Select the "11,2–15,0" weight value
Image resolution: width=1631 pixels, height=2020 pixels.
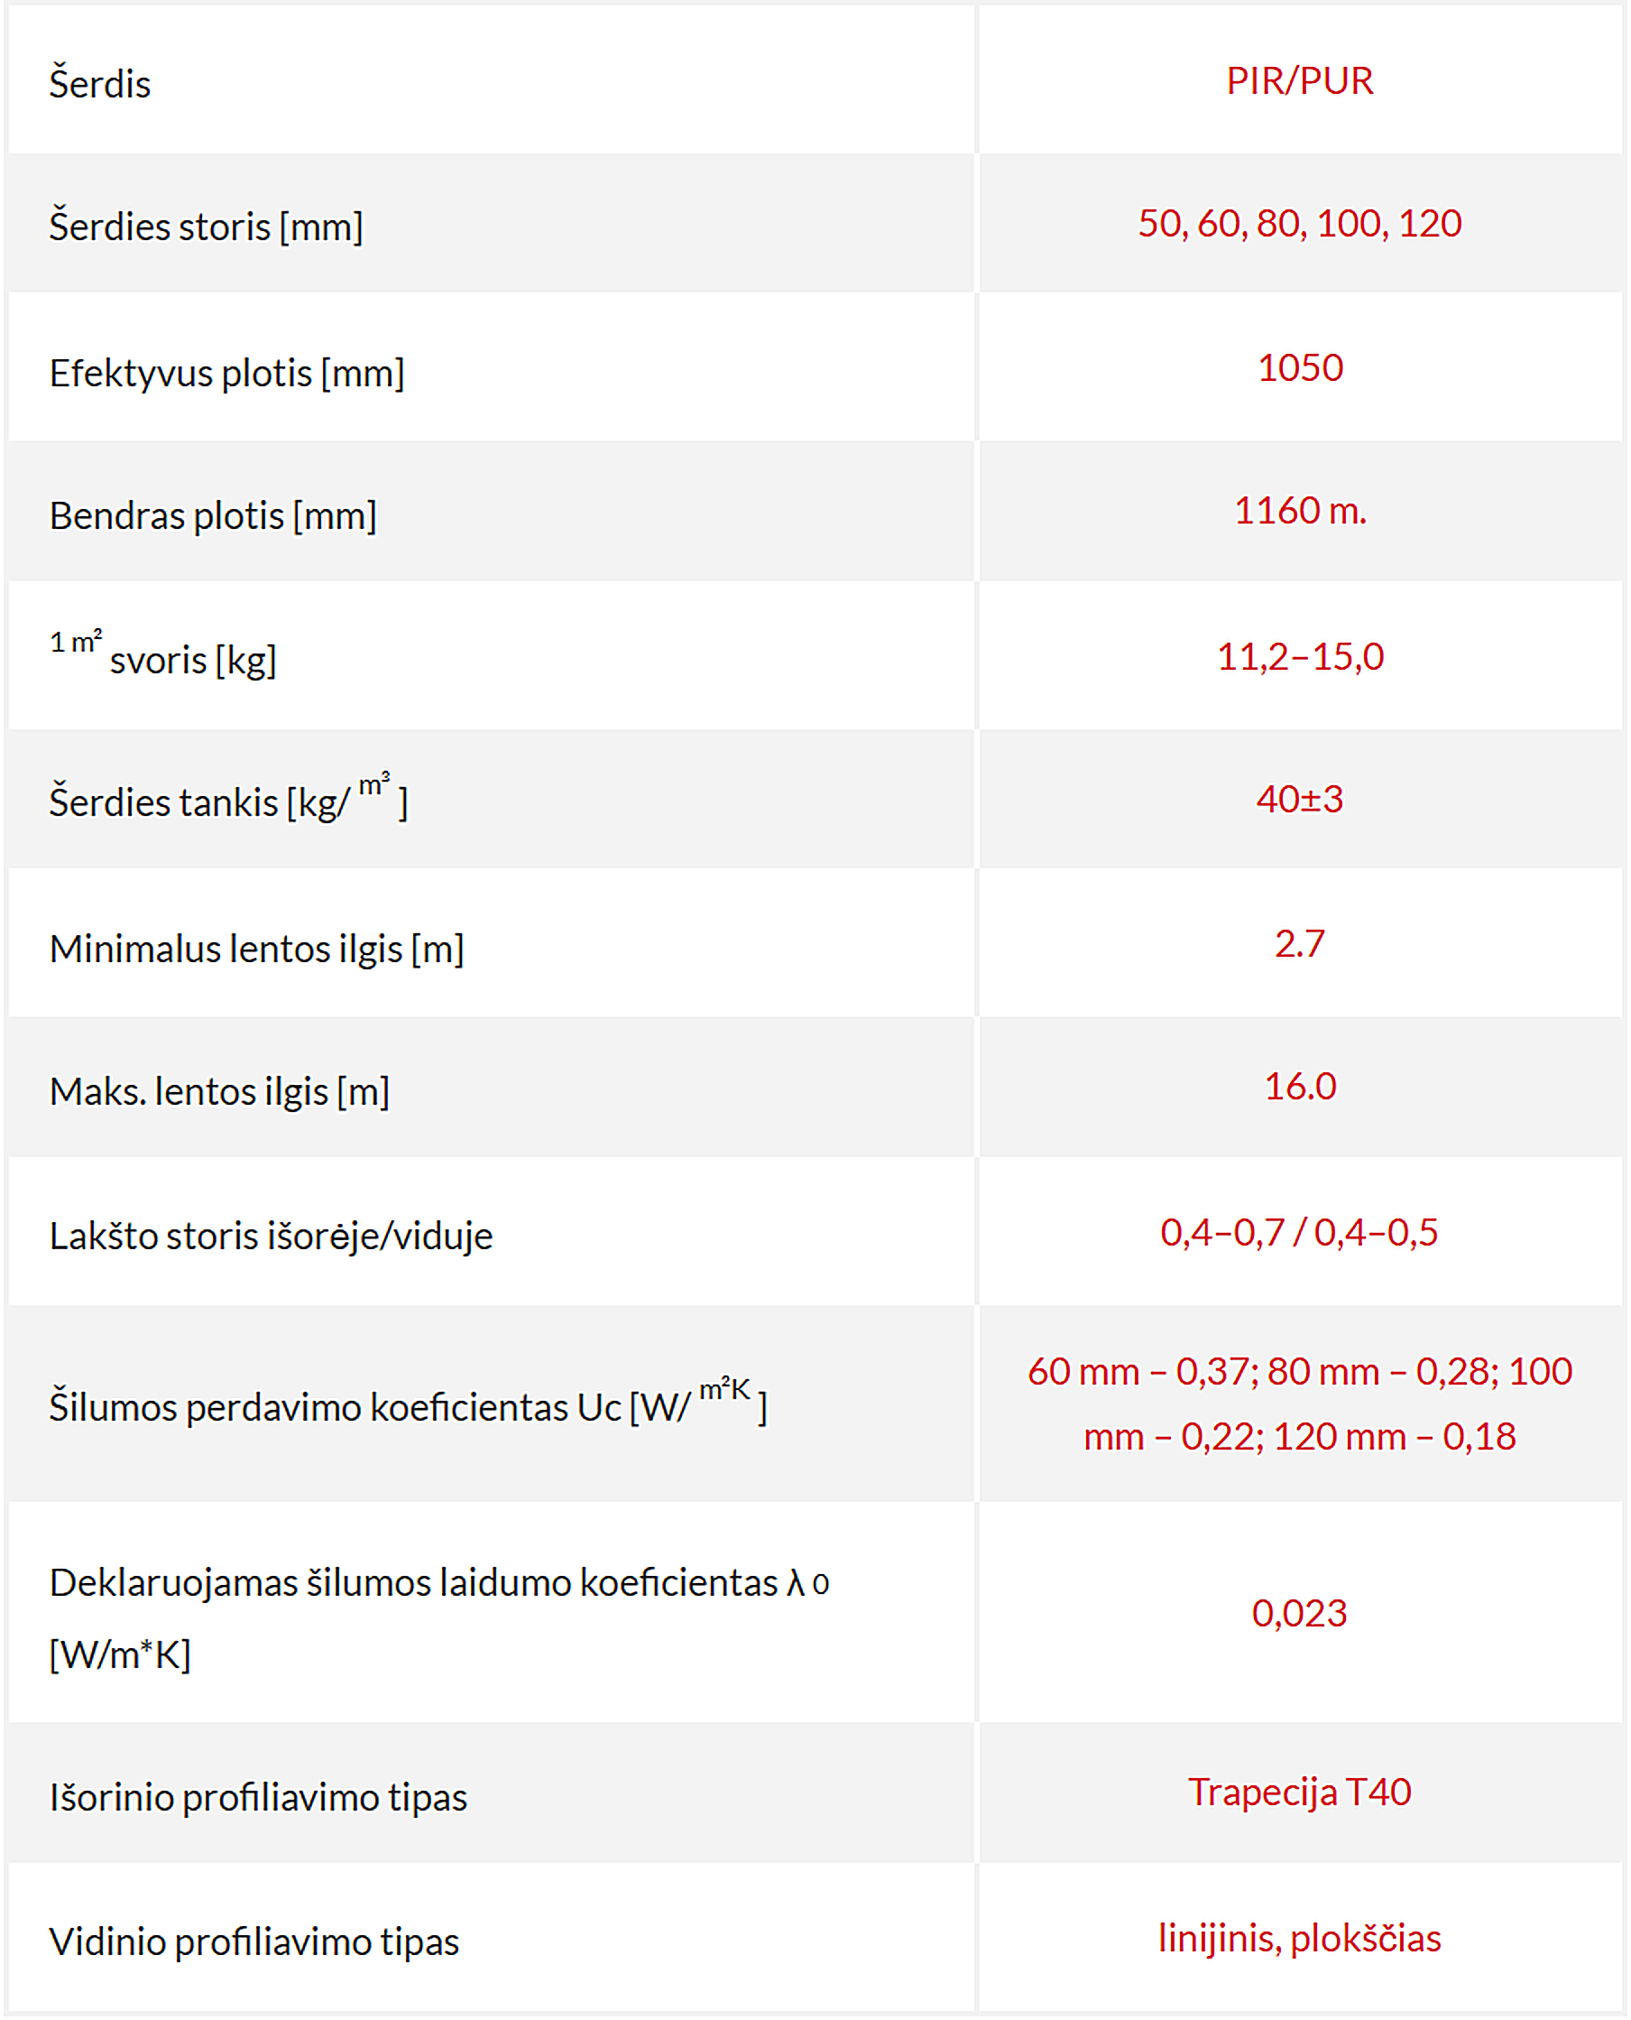1299,656
